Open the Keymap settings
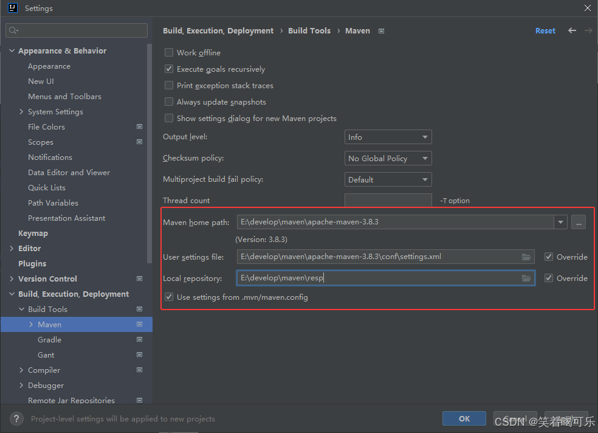598x433 pixels. click(x=33, y=233)
